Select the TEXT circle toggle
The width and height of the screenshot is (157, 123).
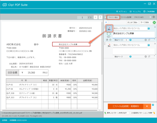pyautogui.click(x=109, y=34)
